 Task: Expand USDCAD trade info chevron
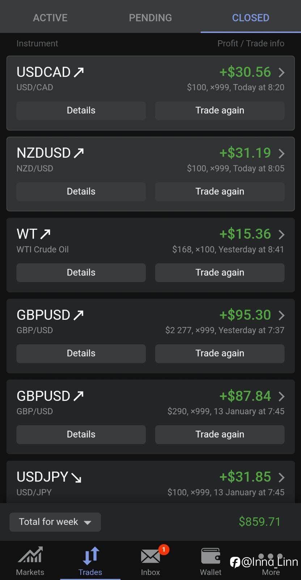click(x=281, y=72)
